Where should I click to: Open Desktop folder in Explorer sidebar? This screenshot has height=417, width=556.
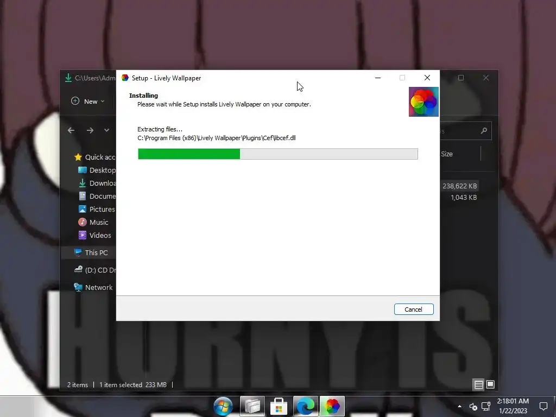click(x=97, y=170)
